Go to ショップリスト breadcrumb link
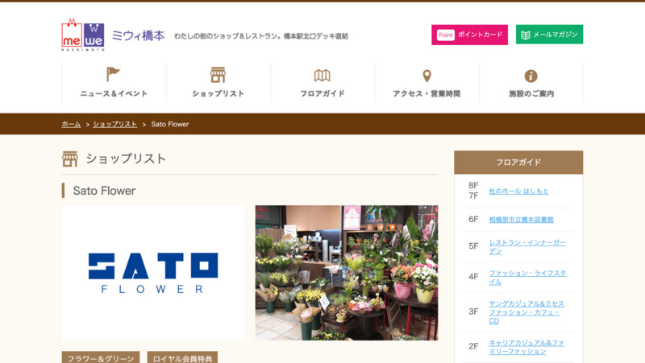The height and width of the screenshot is (363, 645). pos(114,124)
